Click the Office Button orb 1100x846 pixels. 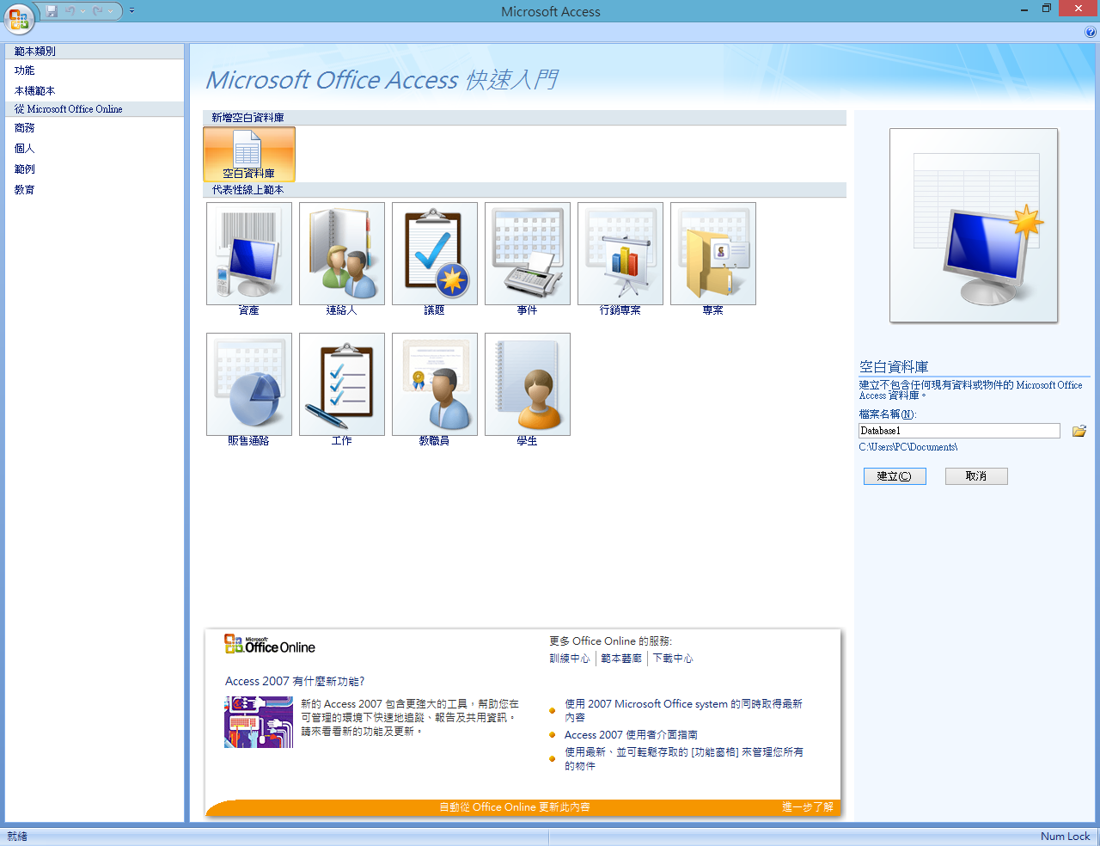pyautogui.click(x=19, y=18)
